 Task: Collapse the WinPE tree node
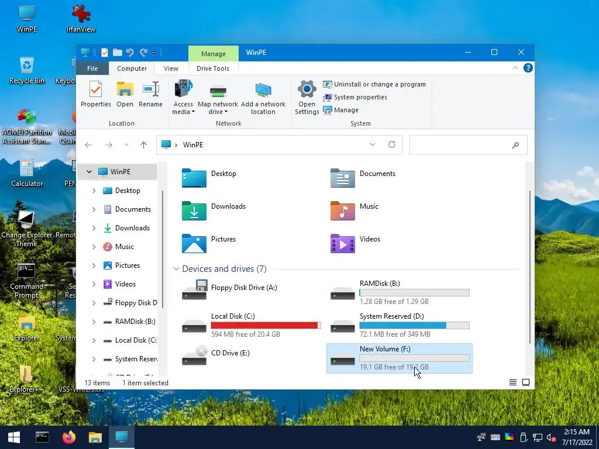(89, 172)
